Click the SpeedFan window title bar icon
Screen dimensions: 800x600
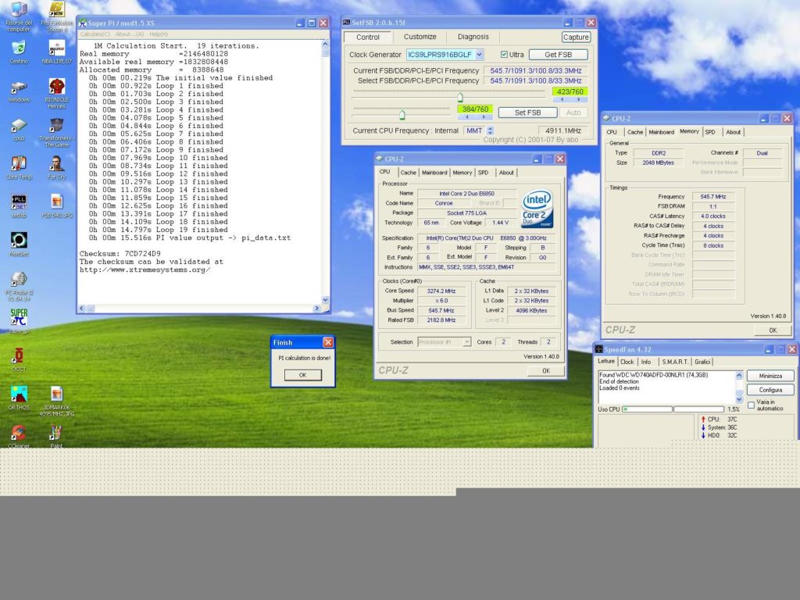tap(599, 349)
